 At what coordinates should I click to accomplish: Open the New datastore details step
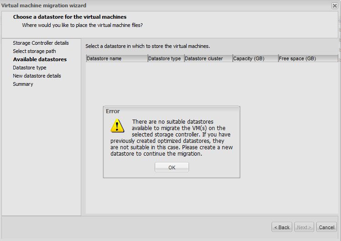pyautogui.click(x=37, y=76)
